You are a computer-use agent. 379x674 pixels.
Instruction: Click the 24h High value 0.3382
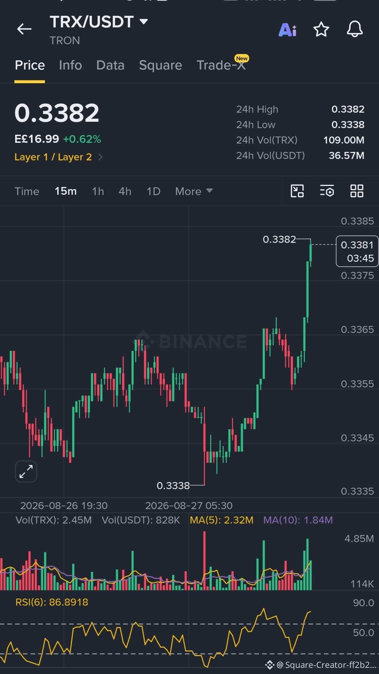(348, 109)
